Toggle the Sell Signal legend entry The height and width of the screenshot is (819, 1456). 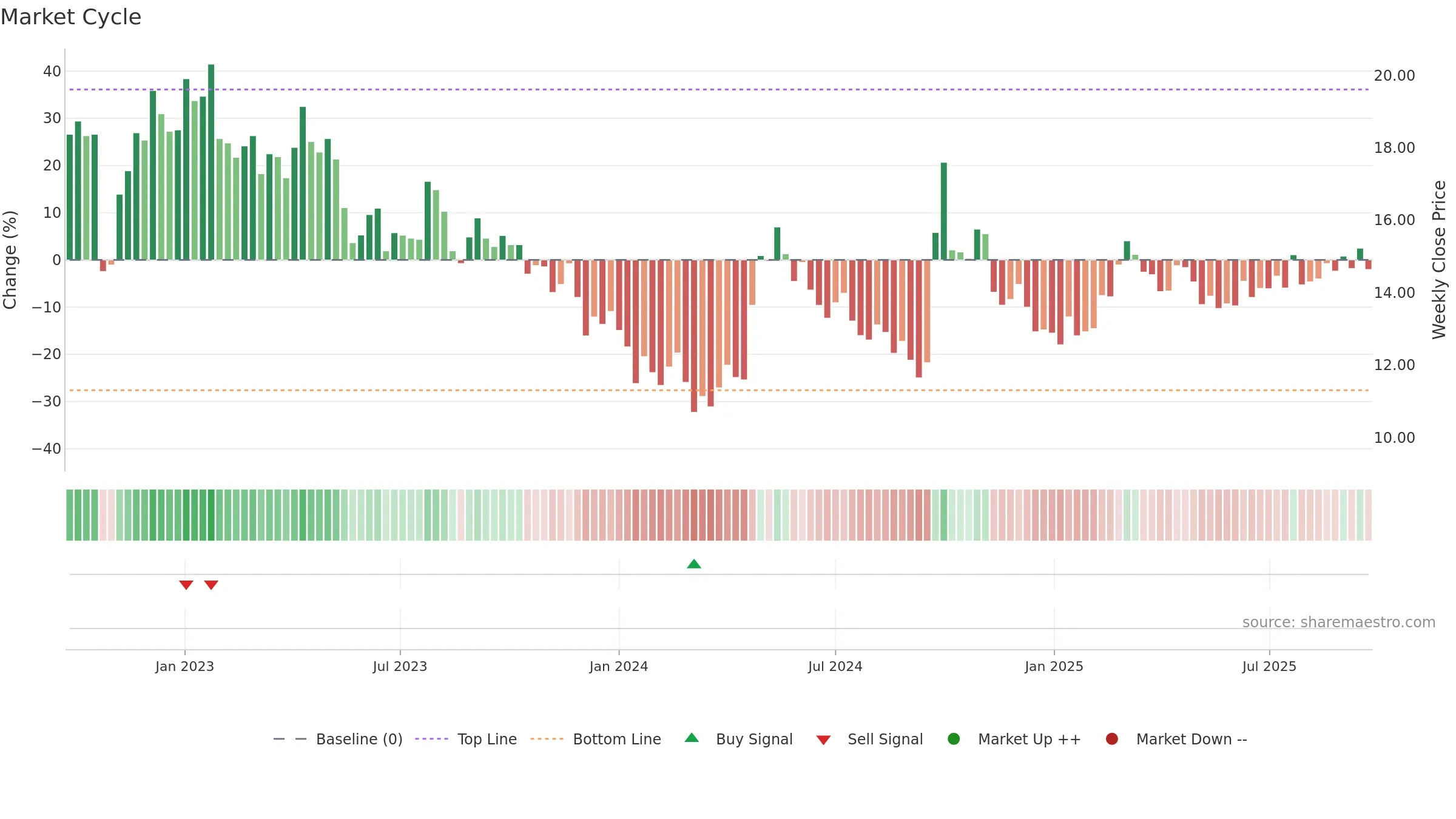[x=869, y=739]
